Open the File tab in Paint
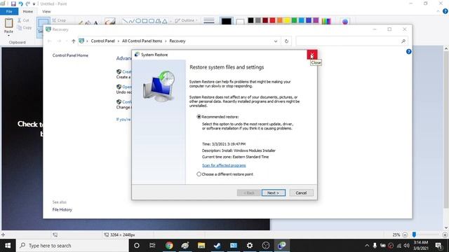Viewport: 449px width, 252px height. click(9, 11)
